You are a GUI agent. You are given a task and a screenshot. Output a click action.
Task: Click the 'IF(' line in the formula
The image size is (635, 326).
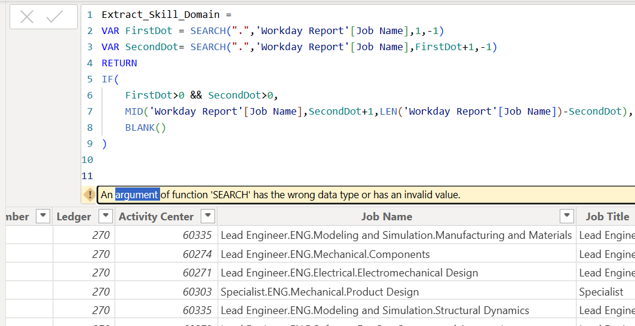tap(110, 79)
